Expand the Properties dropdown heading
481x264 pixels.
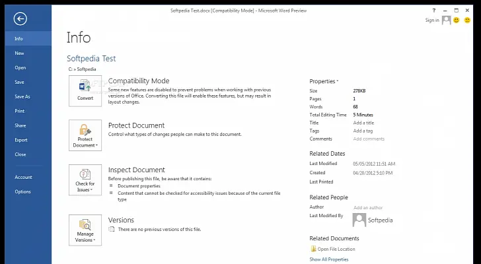[x=324, y=81]
